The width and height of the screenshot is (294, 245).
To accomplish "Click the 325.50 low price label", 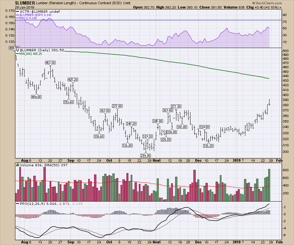I will coord(166,140).
